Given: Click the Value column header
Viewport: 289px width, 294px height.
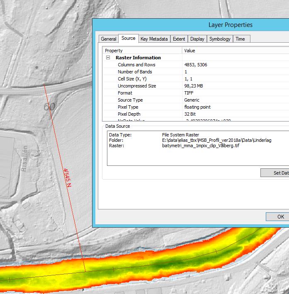Looking at the screenshot, I should [x=236, y=51].
